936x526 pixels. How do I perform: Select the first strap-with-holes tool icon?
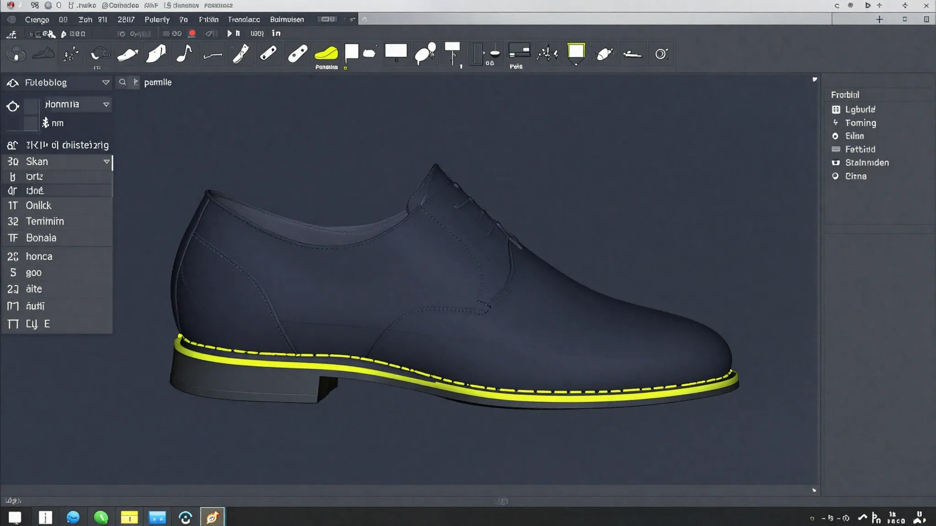[268, 53]
